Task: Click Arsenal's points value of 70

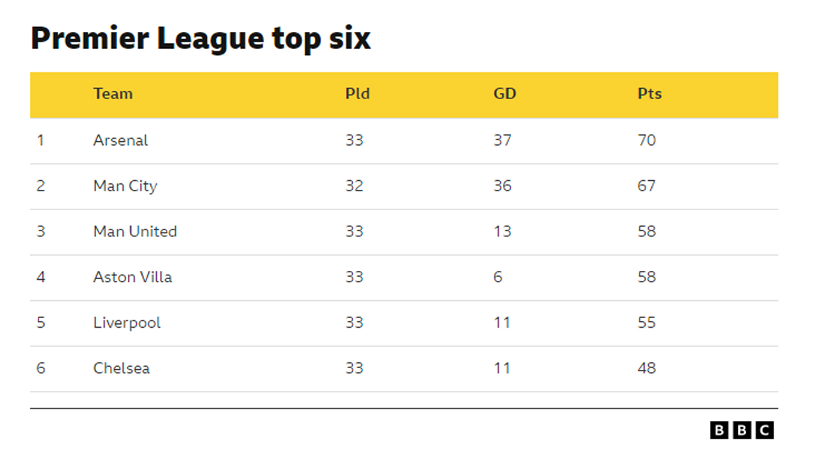Action: tap(646, 141)
